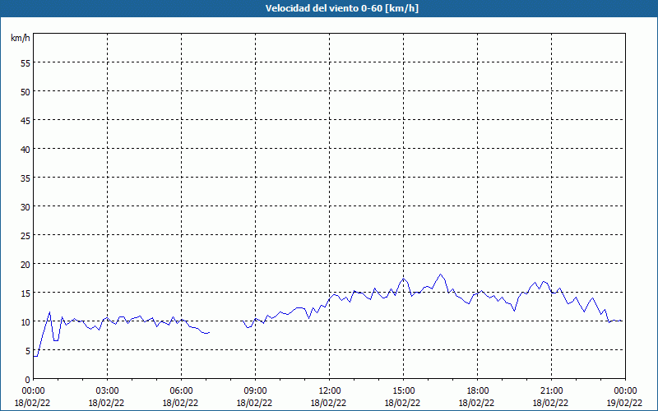658x411 pixels.
Task: Select the 12:00 time marker
Action: pyautogui.click(x=330, y=391)
